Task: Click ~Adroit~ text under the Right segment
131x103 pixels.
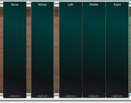Action: click(117, 96)
